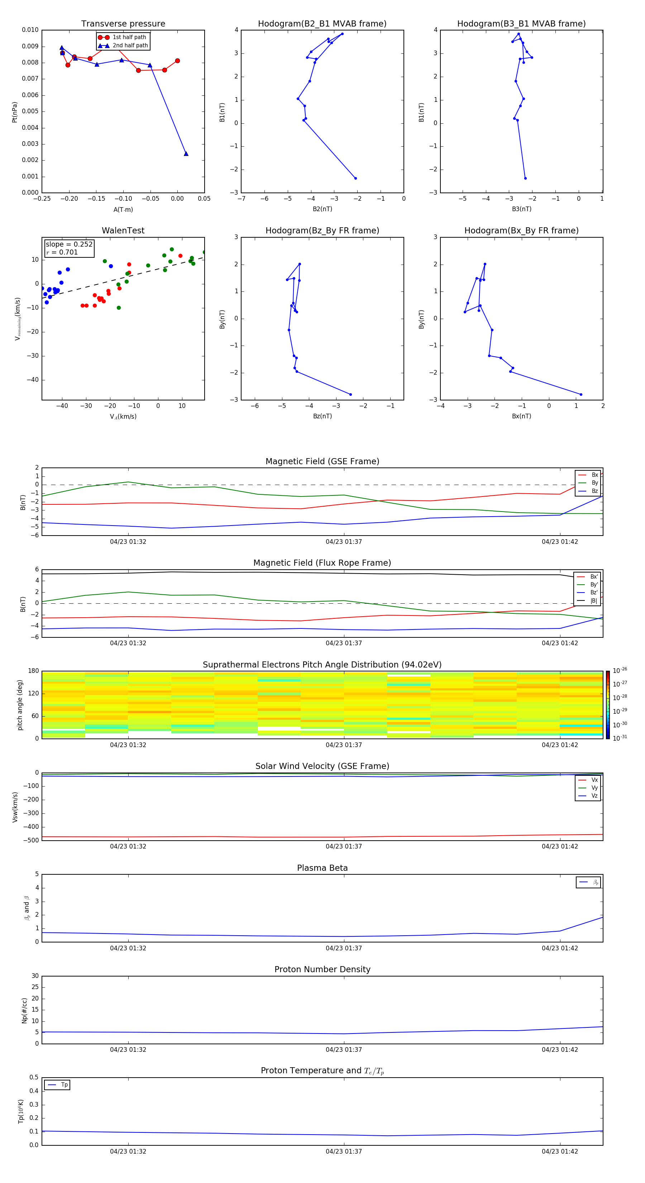Image resolution: width=645 pixels, height=1183 pixels.
Task: Select "By'" in the Flux Rope legend
Action: 587,585
